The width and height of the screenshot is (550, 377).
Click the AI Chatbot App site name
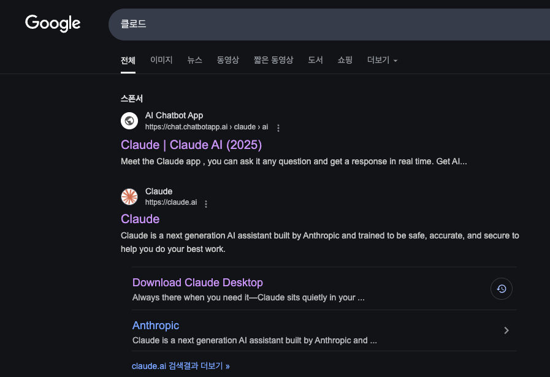pos(174,115)
